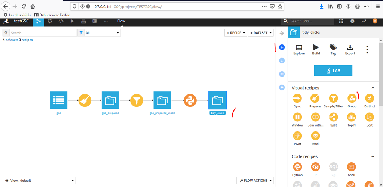Explore the tidy_clicks dataset
This screenshot has width=383, height=187.
(x=299, y=50)
